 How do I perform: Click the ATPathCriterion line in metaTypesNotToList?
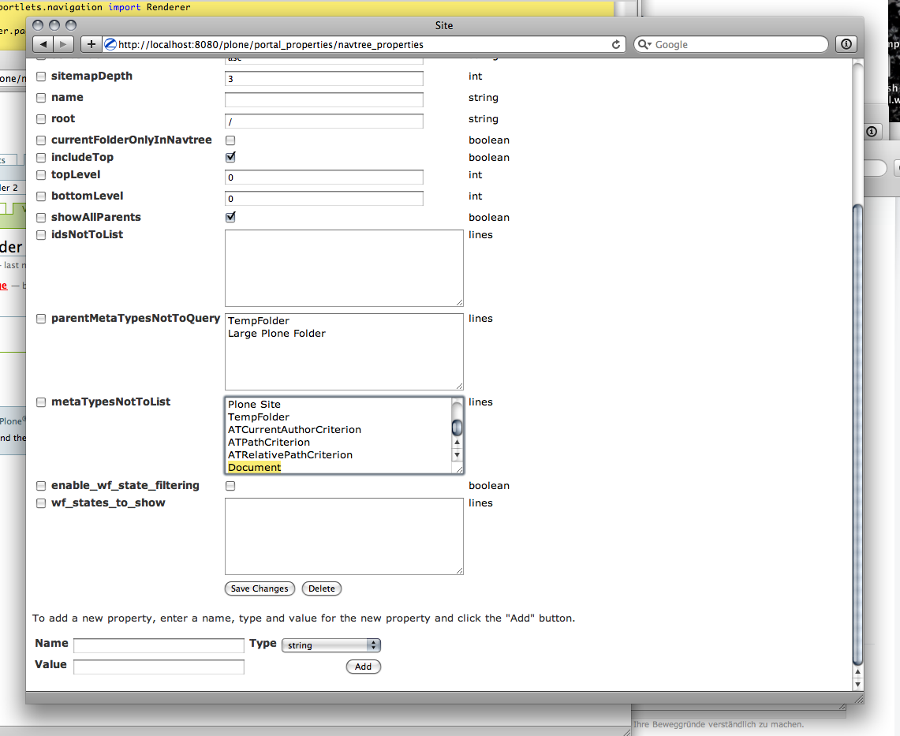tap(269, 442)
